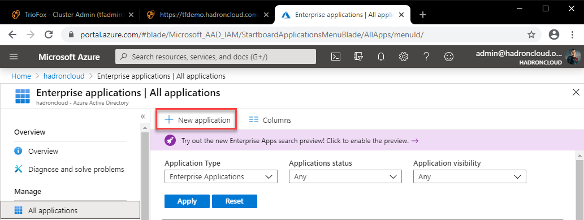The width and height of the screenshot is (584, 220).
Task: Launch Cloud Shell from the top bar
Action: [336, 57]
